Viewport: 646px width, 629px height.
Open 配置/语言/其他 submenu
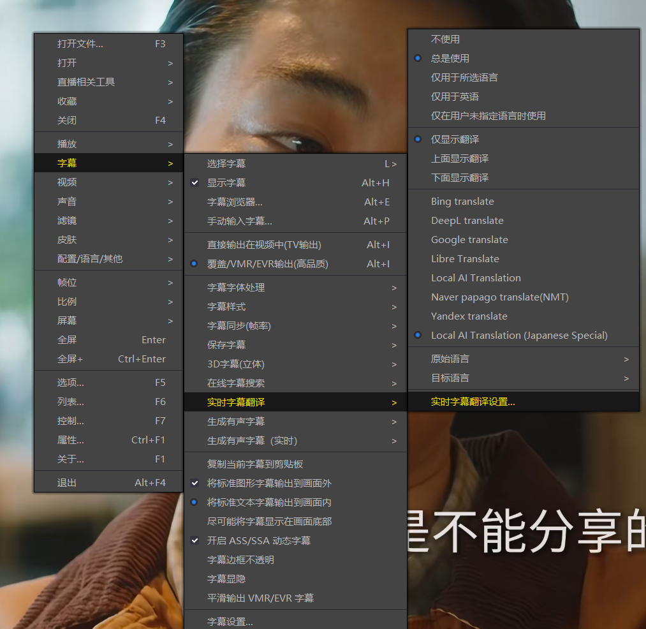pyautogui.click(x=109, y=258)
